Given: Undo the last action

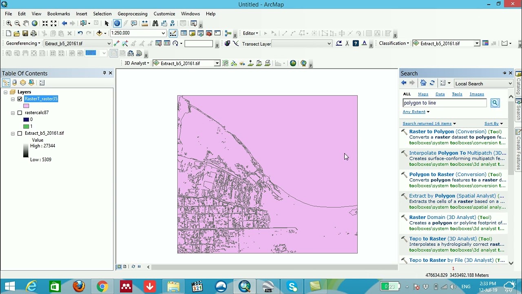Looking at the screenshot, I should (x=80, y=33).
